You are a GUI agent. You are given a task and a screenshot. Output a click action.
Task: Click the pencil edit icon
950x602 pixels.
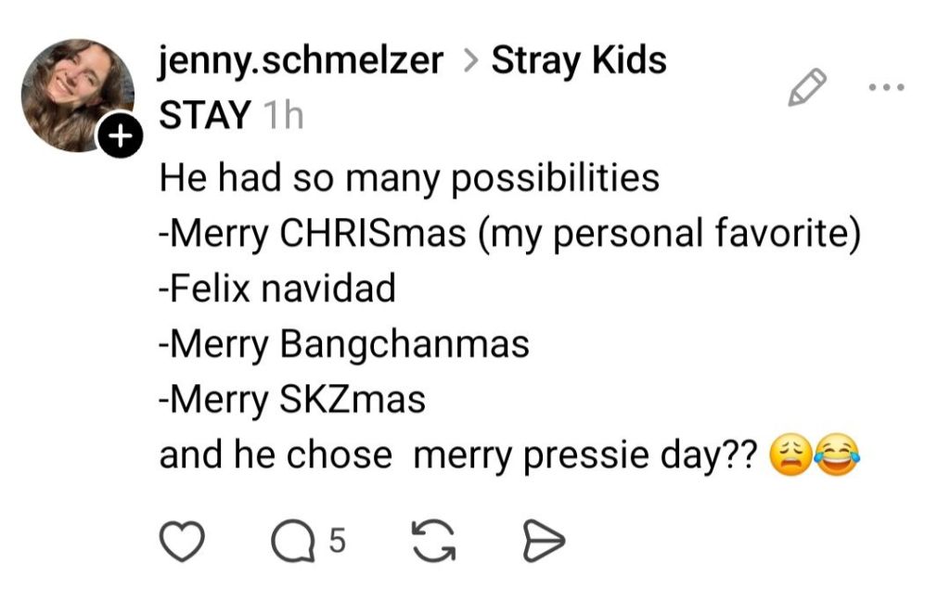click(806, 87)
